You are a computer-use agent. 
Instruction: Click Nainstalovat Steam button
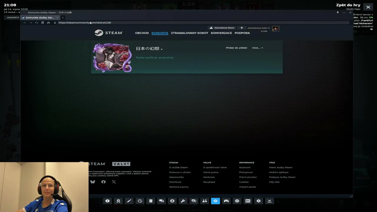click(222, 28)
